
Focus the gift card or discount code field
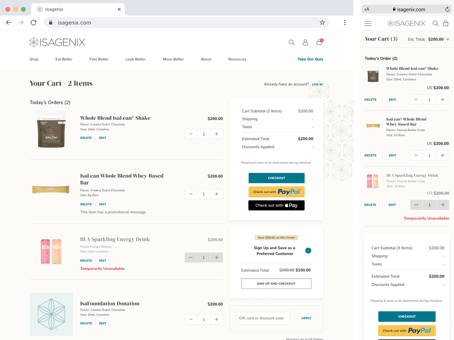(263, 318)
